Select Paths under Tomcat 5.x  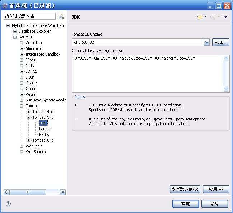pos(44,134)
